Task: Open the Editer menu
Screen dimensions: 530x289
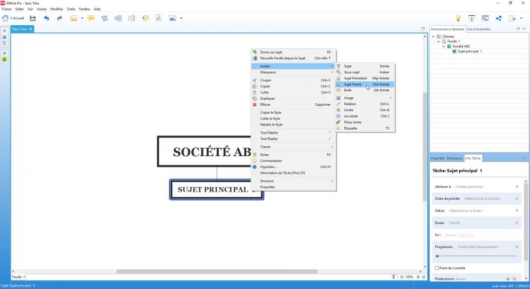Action: tap(20, 9)
